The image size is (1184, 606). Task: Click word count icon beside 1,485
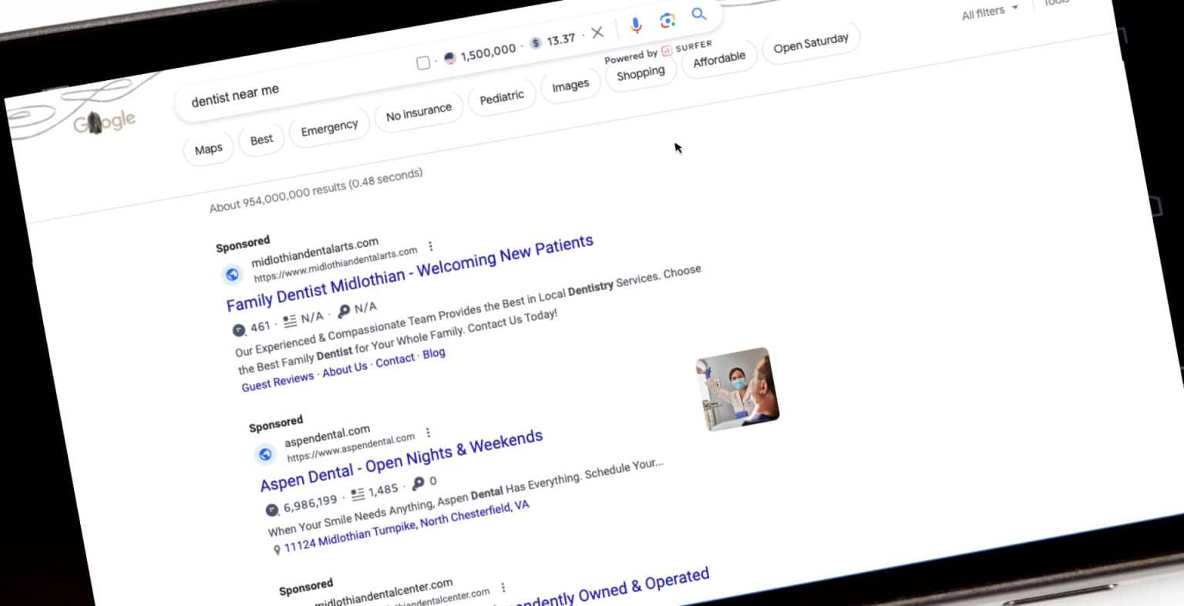[358, 494]
